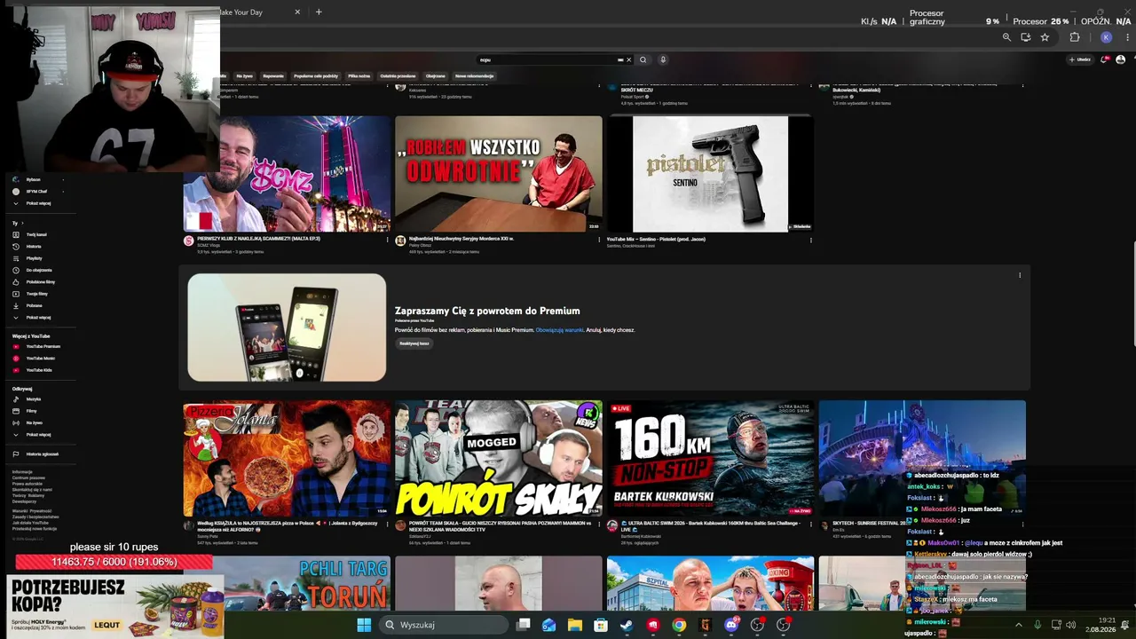Click the YouTube search magnifier button
This screenshot has width=1136, height=639.
(x=643, y=59)
